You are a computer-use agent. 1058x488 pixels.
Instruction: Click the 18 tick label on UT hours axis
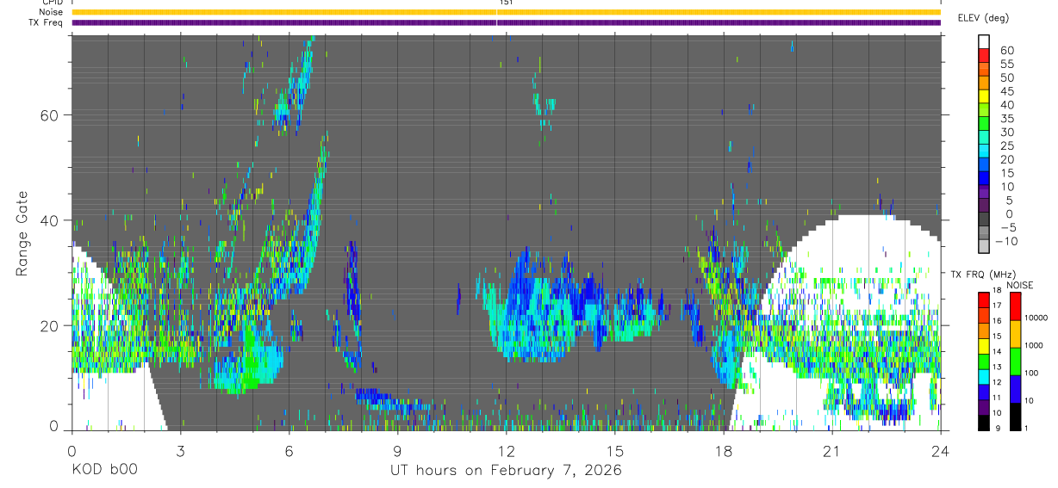pyautogui.click(x=724, y=451)
